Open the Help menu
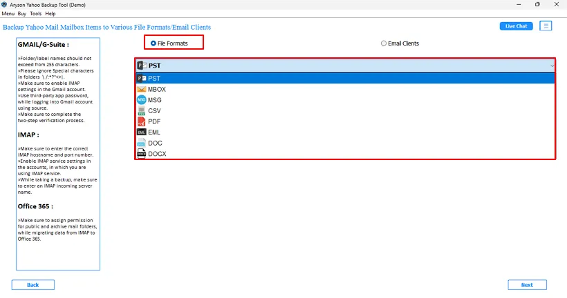The width and height of the screenshot is (567, 298). [50, 14]
